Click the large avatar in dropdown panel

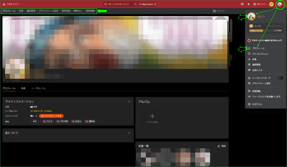tap(251, 16)
